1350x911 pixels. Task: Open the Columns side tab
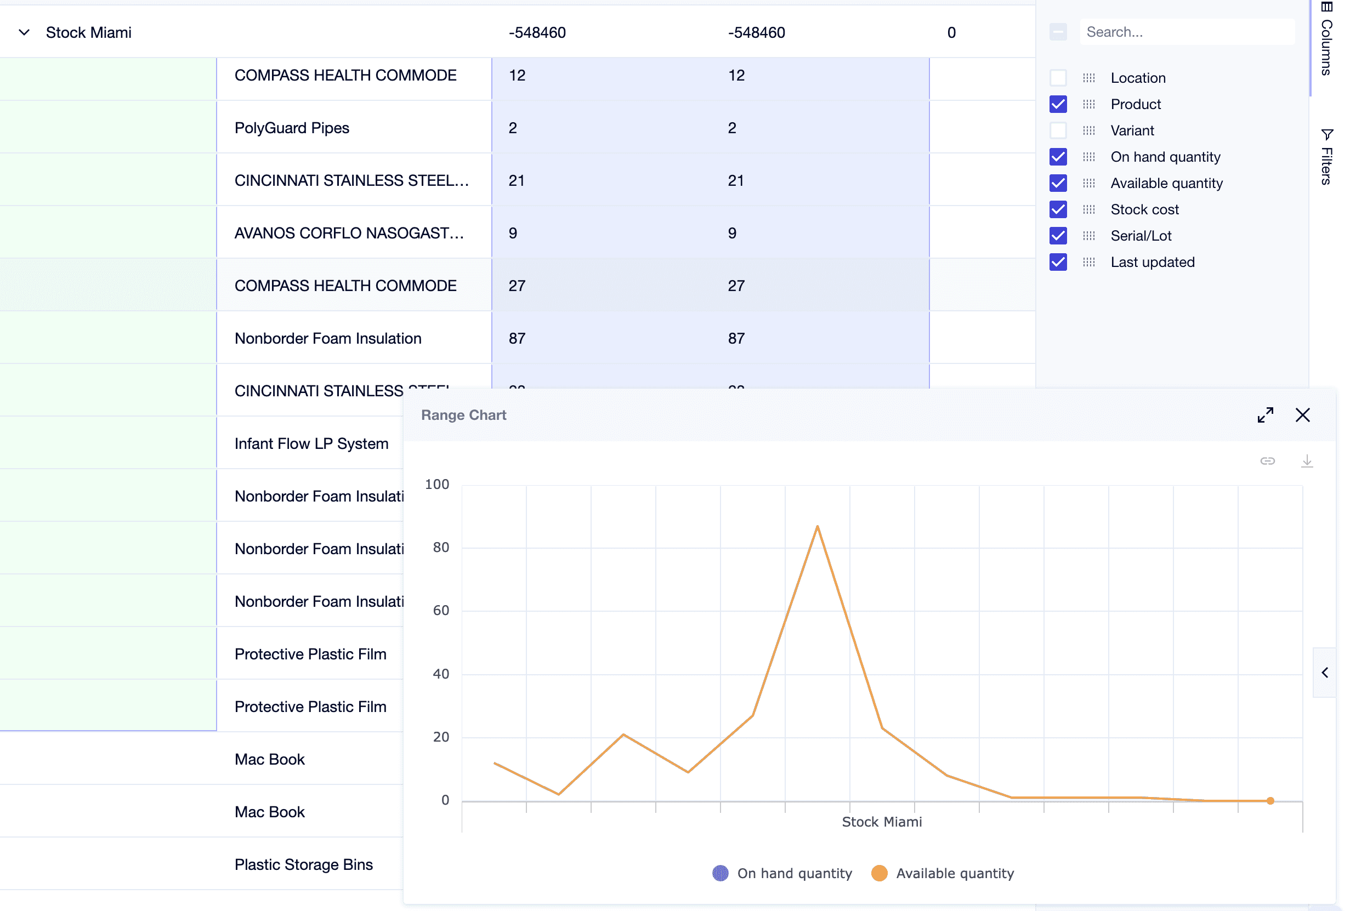pos(1326,48)
